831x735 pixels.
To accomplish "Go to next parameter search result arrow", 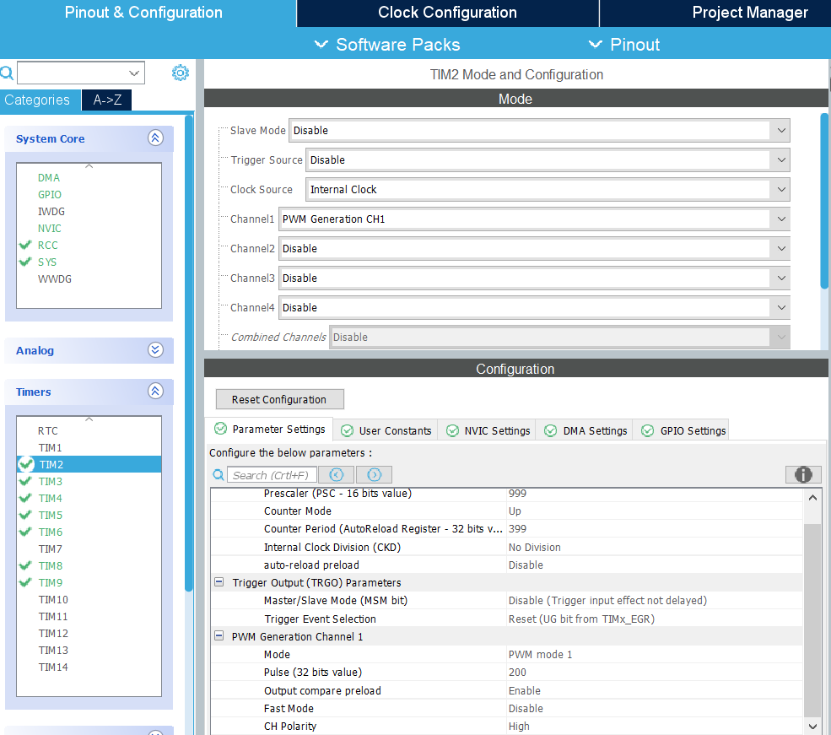I will [374, 475].
